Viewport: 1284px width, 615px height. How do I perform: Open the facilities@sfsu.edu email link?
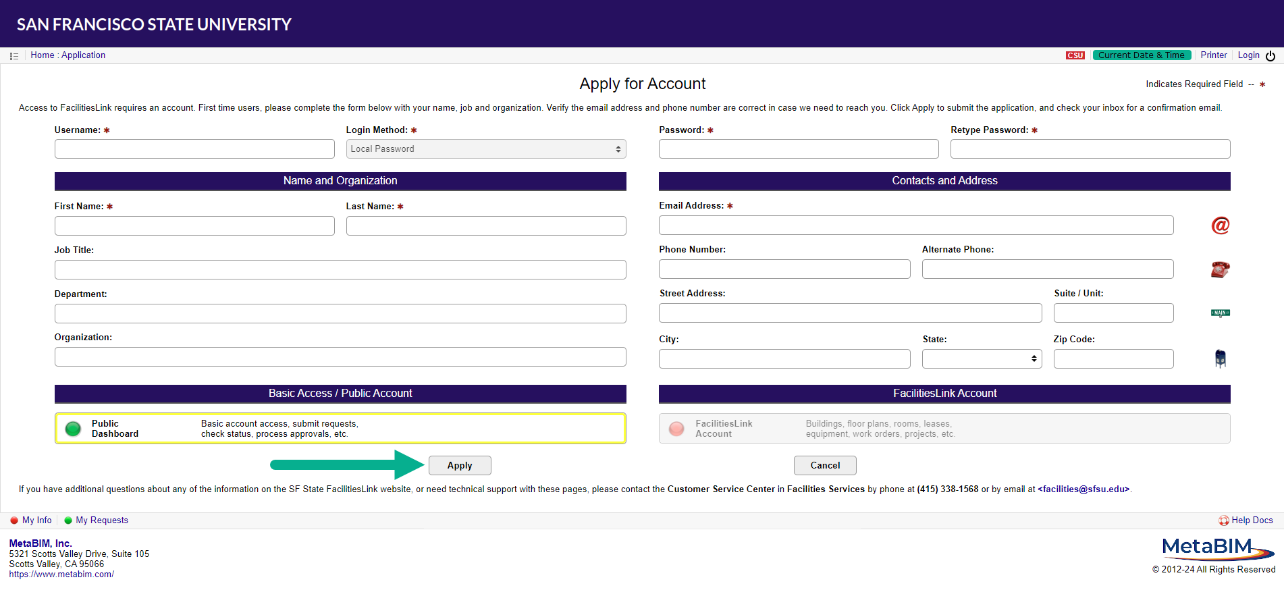(1084, 489)
